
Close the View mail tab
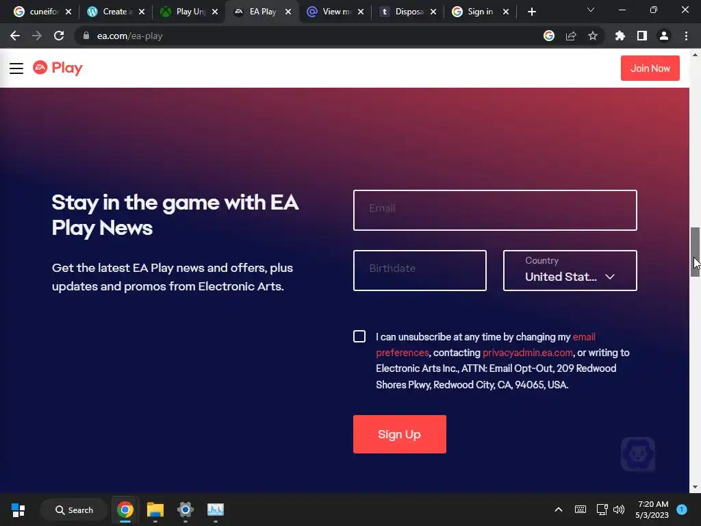pos(361,12)
